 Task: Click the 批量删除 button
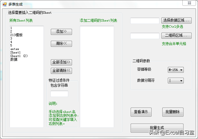[x=173, y=112]
